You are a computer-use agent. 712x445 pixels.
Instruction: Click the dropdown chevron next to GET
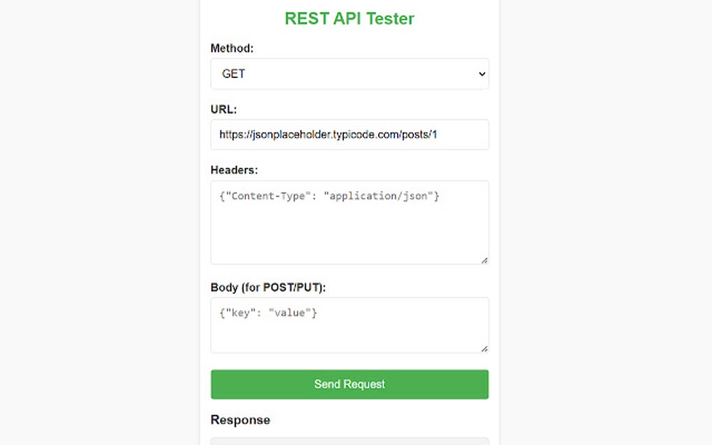coord(481,73)
